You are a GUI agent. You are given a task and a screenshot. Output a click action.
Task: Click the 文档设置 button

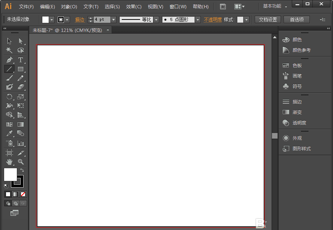pyautogui.click(x=267, y=19)
